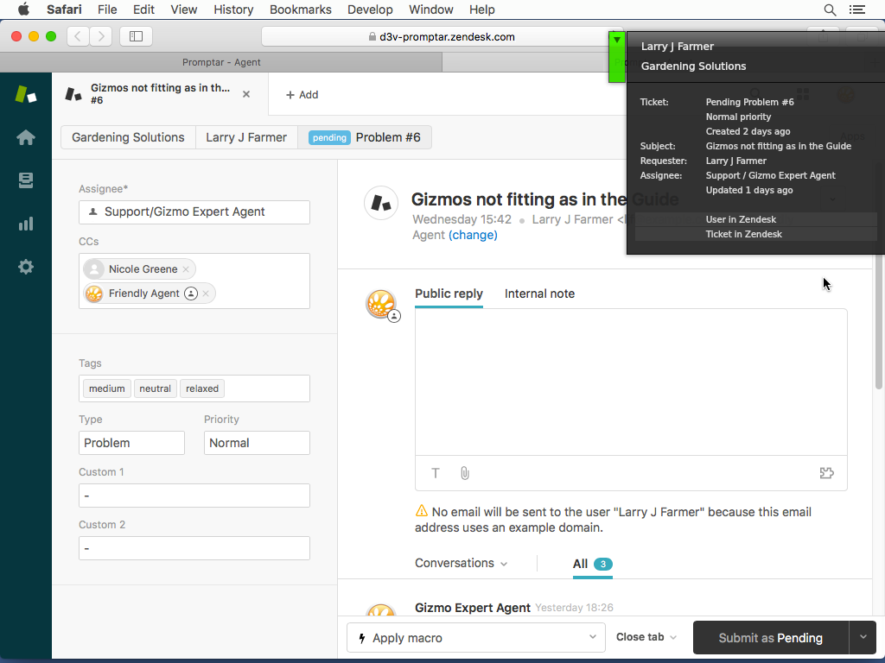Click the change requester link
The image size is (885, 663).
[473, 235]
